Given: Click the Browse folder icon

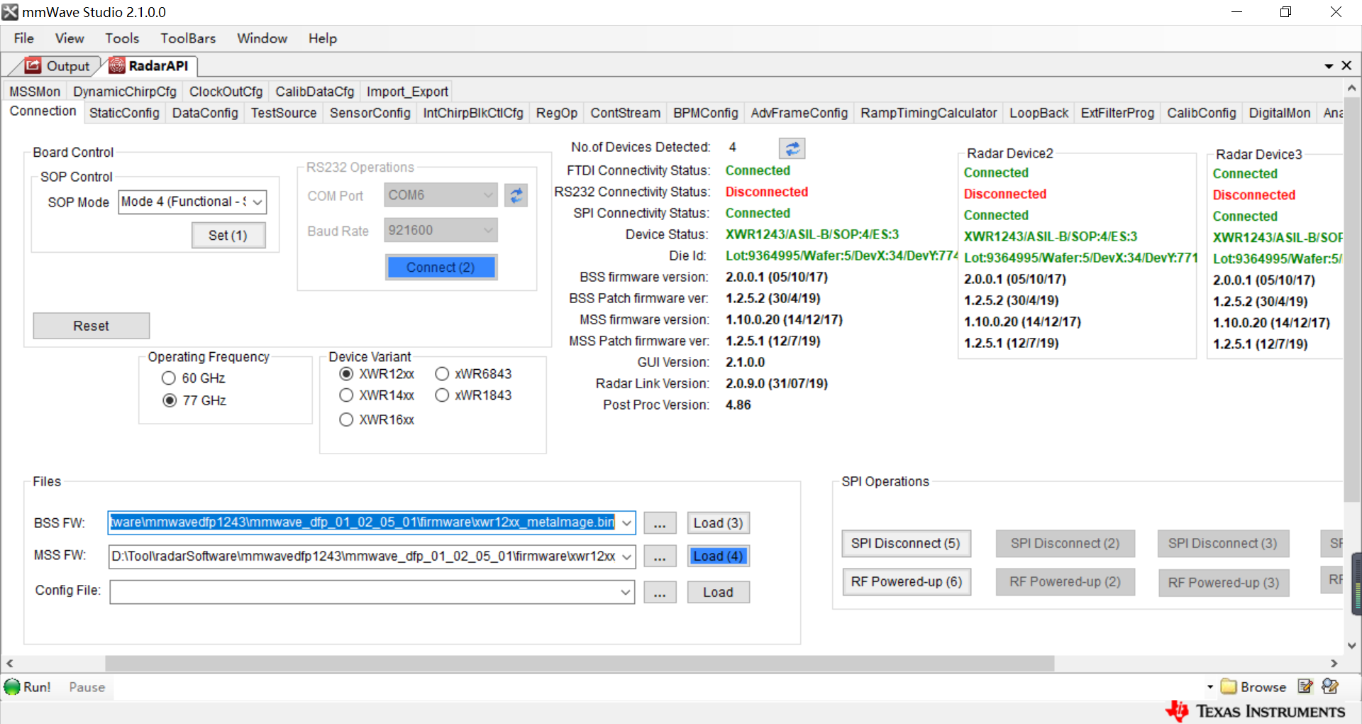Looking at the screenshot, I should (x=1229, y=687).
